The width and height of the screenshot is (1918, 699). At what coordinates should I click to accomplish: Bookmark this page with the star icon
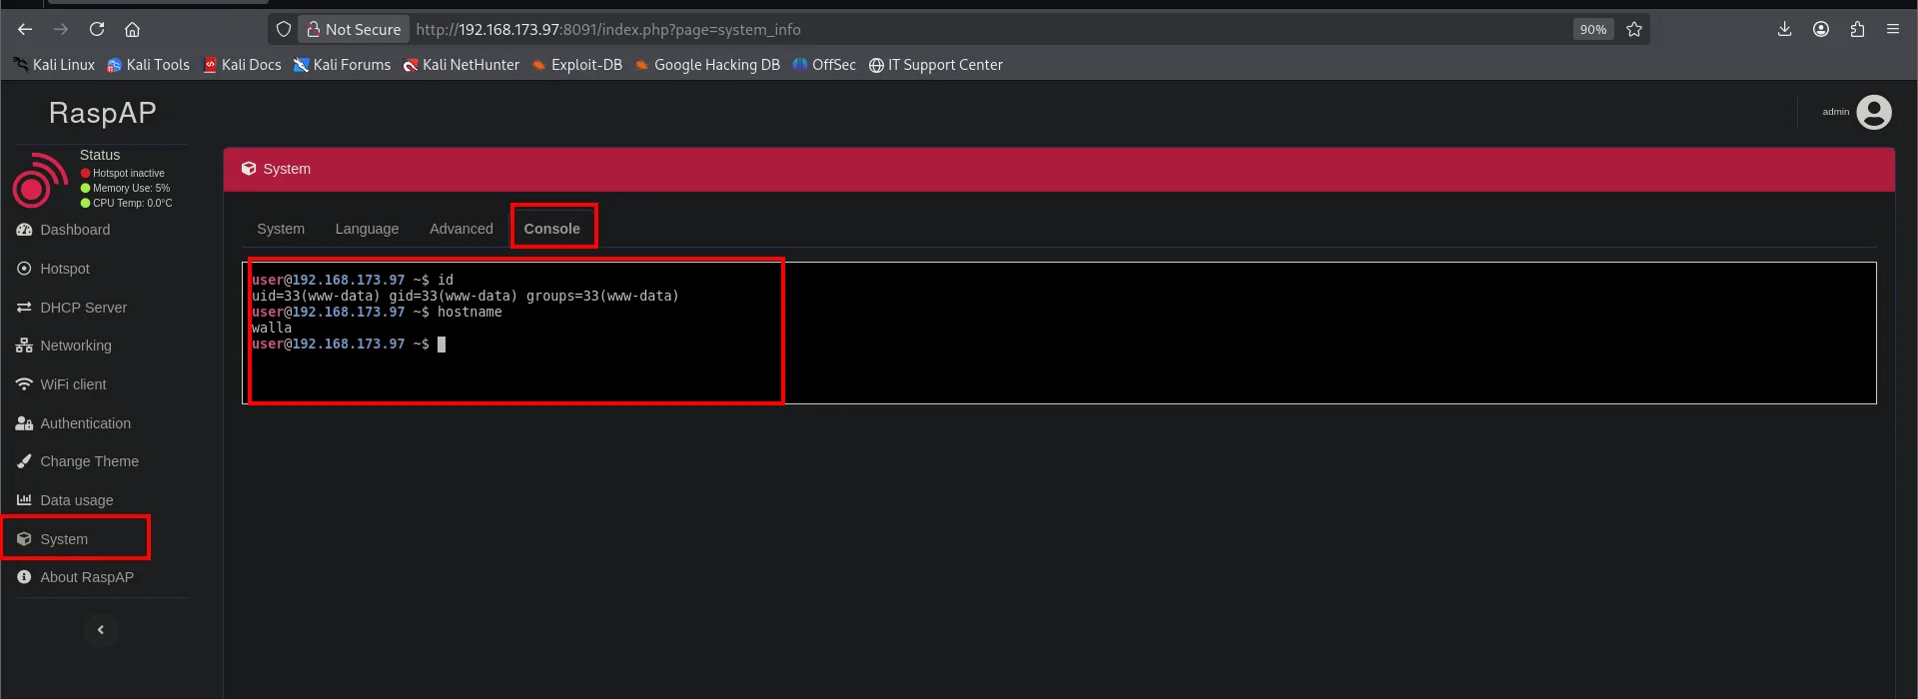(x=1634, y=30)
